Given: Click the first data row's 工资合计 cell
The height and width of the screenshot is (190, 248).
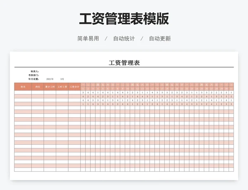Looking at the screenshot, I should 74,93.
